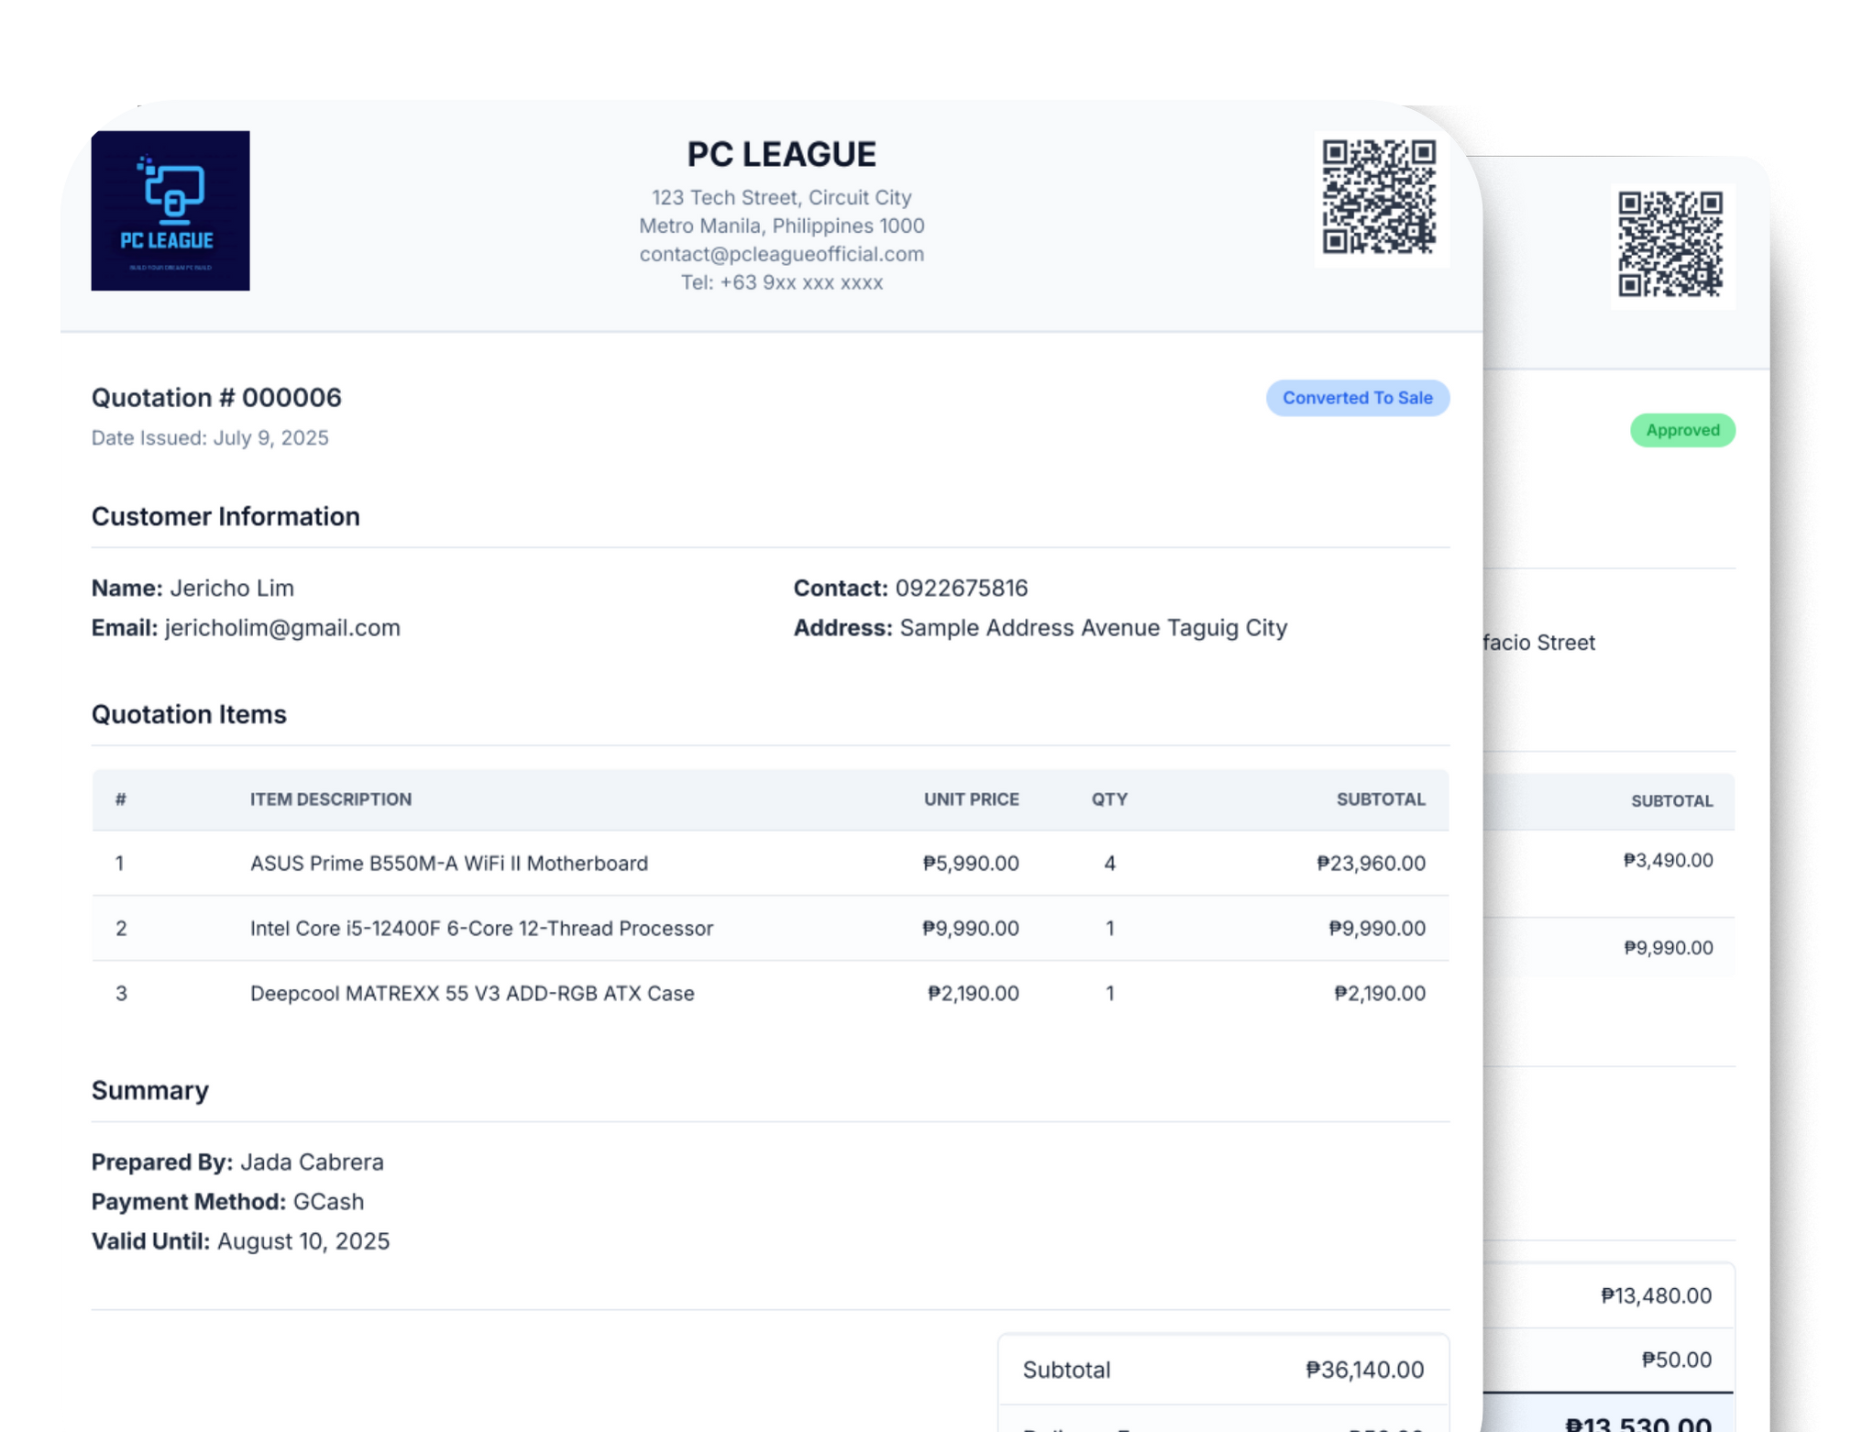Click the Intel Core row's ₱9,990.00 unit price

(x=971, y=929)
